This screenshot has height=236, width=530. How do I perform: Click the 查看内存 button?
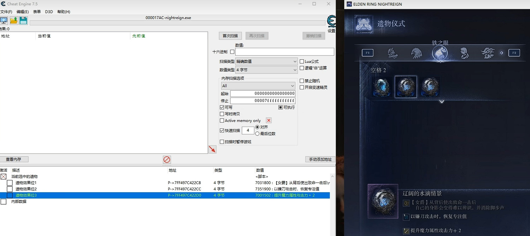[x=14, y=159]
